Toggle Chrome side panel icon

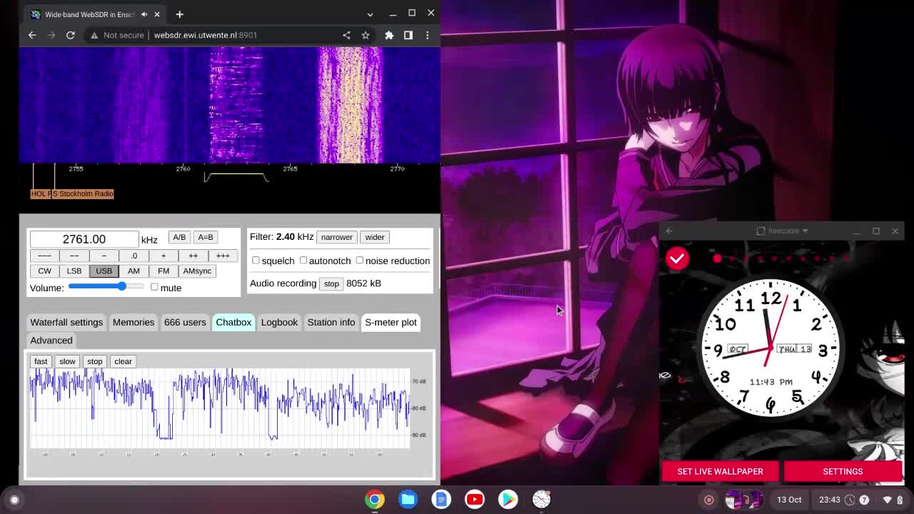(x=408, y=35)
